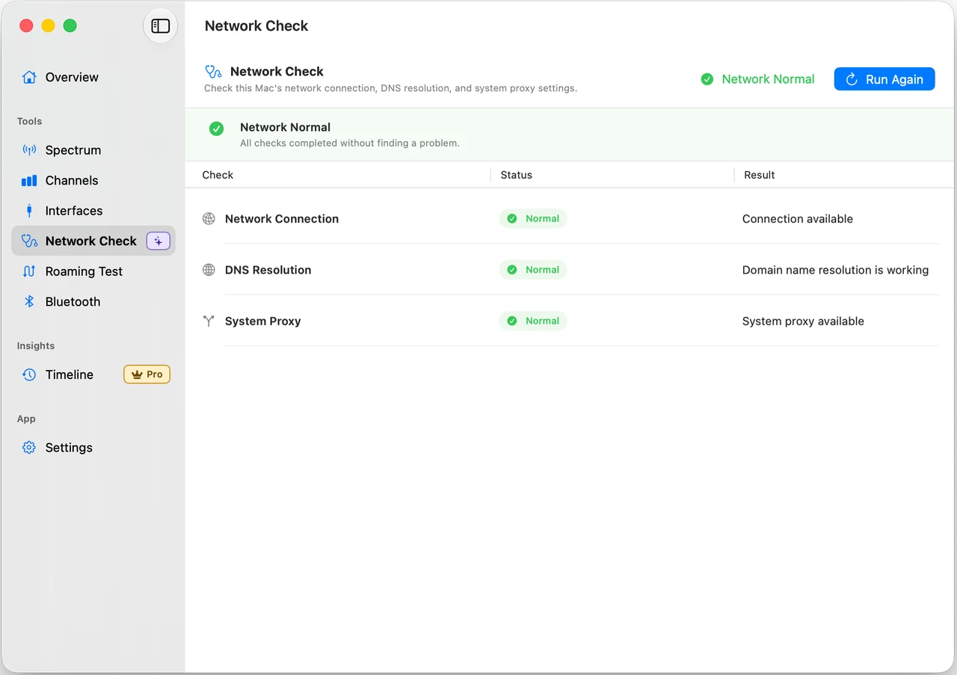Click the Tools section label
The height and width of the screenshot is (675, 957).
30,121
